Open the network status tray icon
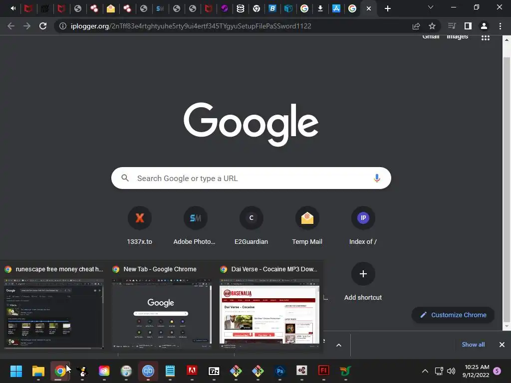Image resolution: width=511 pixels, height=383 pixels. [439, 371]
